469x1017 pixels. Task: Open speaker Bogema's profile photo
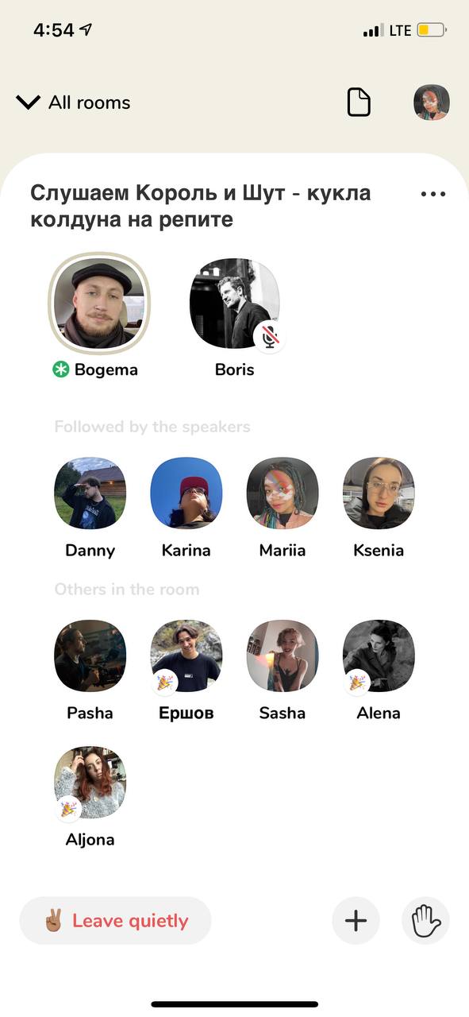click(99, 305)
